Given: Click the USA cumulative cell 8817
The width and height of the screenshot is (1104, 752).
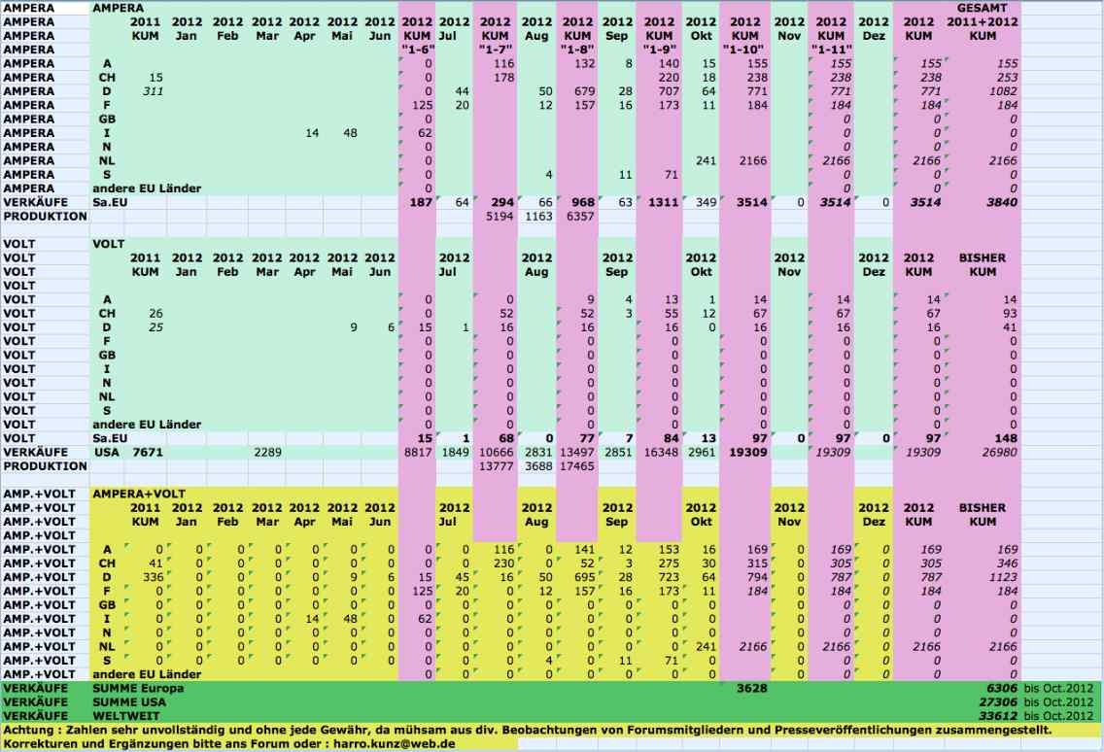Looking at the screenshot, I should tap(417, 453).
